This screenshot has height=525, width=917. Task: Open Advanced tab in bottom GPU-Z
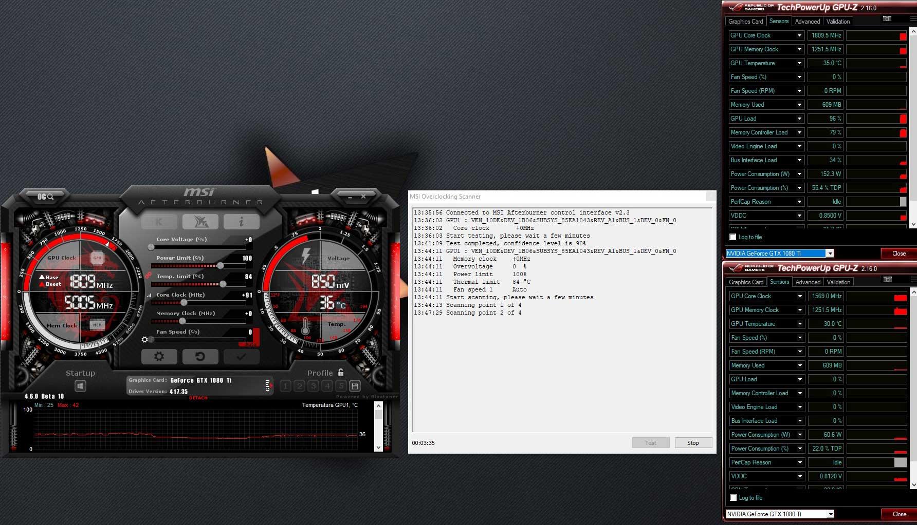pyautogui.click(x=808, y=282)
